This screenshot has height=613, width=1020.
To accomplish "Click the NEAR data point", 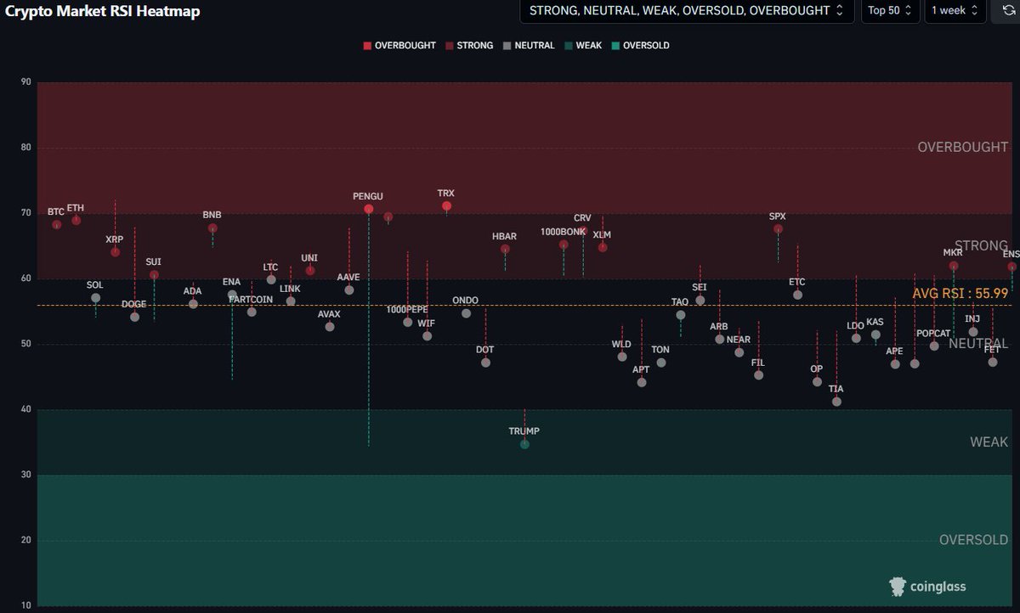I will click(739, 352).
